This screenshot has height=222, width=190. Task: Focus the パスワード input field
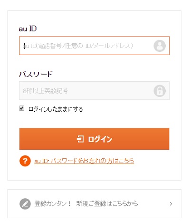(95, 91)
